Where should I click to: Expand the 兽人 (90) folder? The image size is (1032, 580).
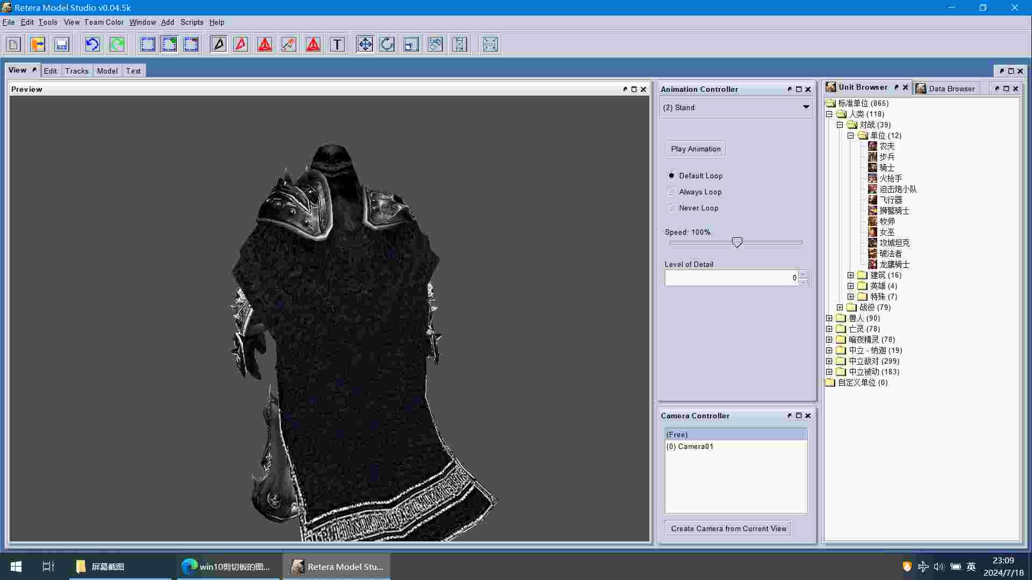pos(829,318)
